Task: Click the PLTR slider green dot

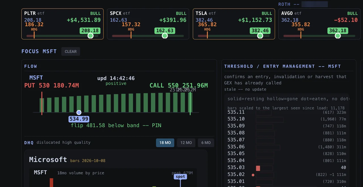Action: pyautogui.click(x=90, y=36)
